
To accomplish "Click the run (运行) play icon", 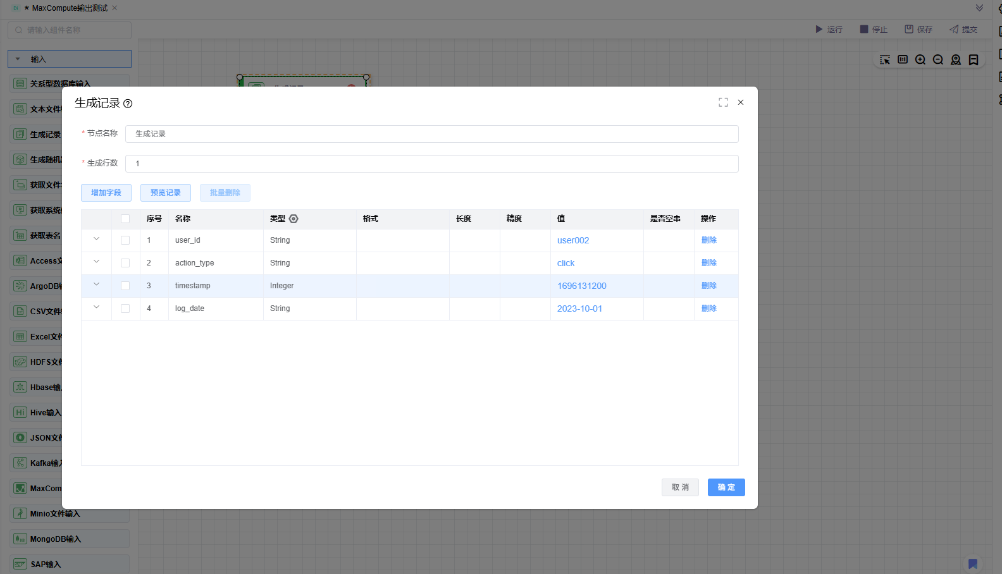I will tap(819, 29).
